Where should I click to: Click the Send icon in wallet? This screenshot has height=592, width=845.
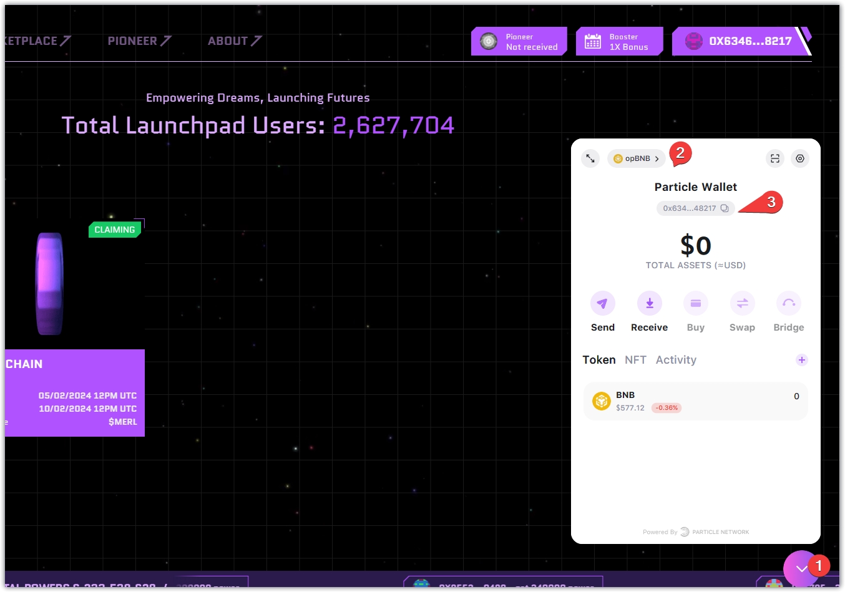(x=602, y=304)
